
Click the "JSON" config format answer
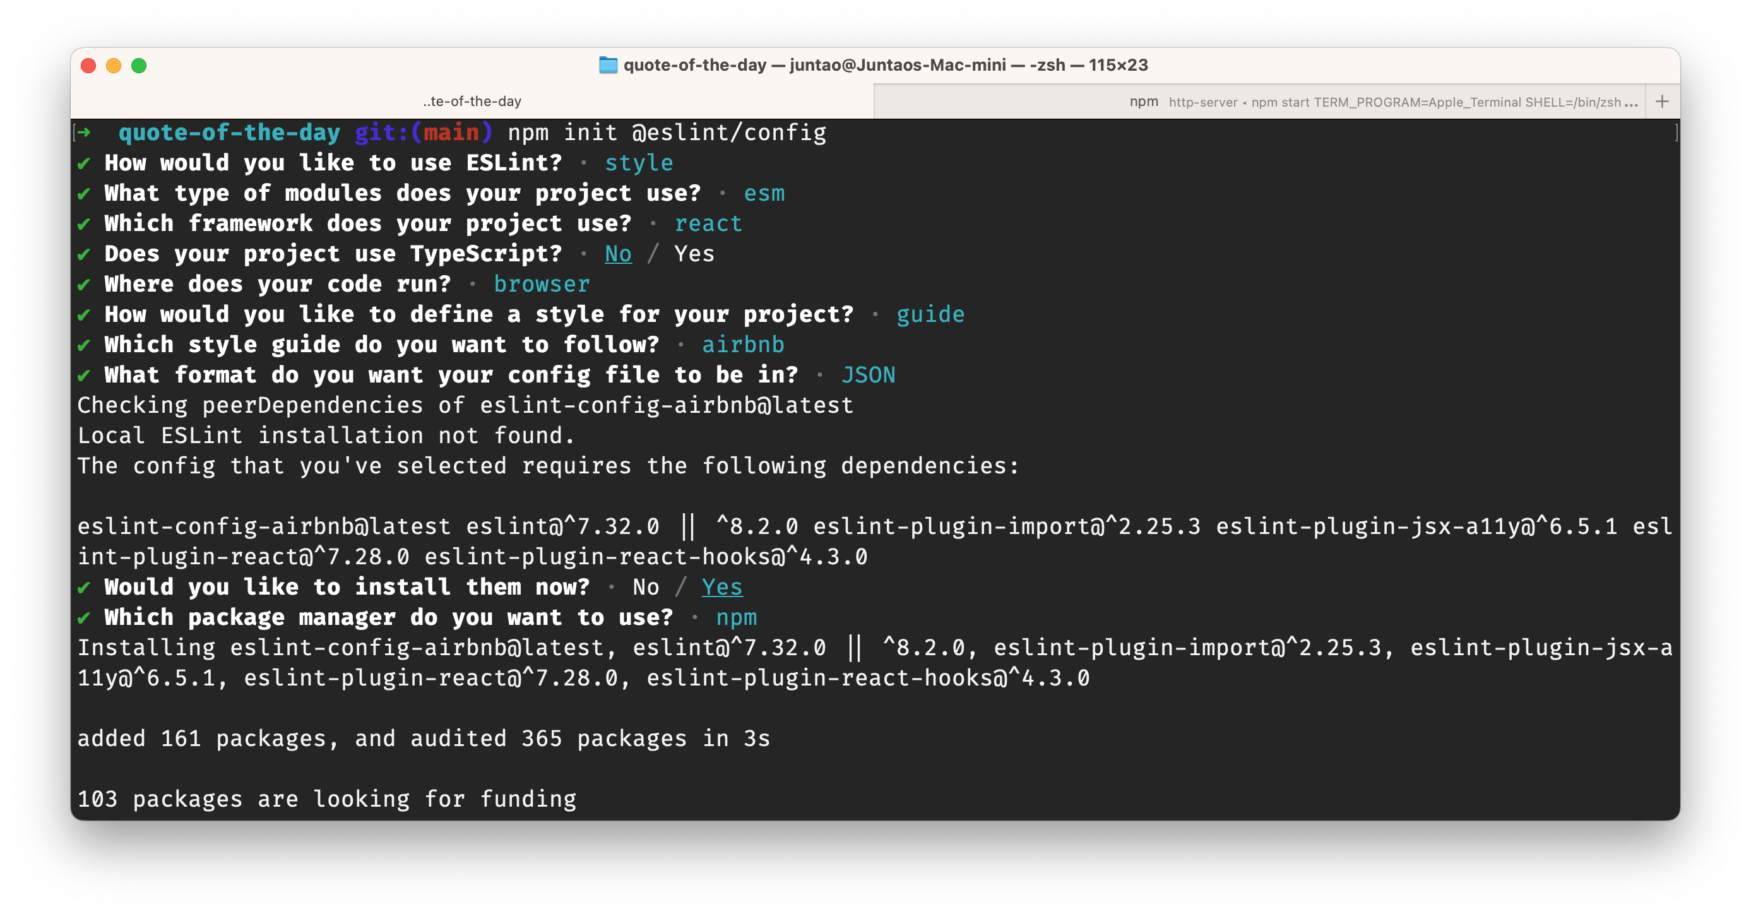pos(869,374)
